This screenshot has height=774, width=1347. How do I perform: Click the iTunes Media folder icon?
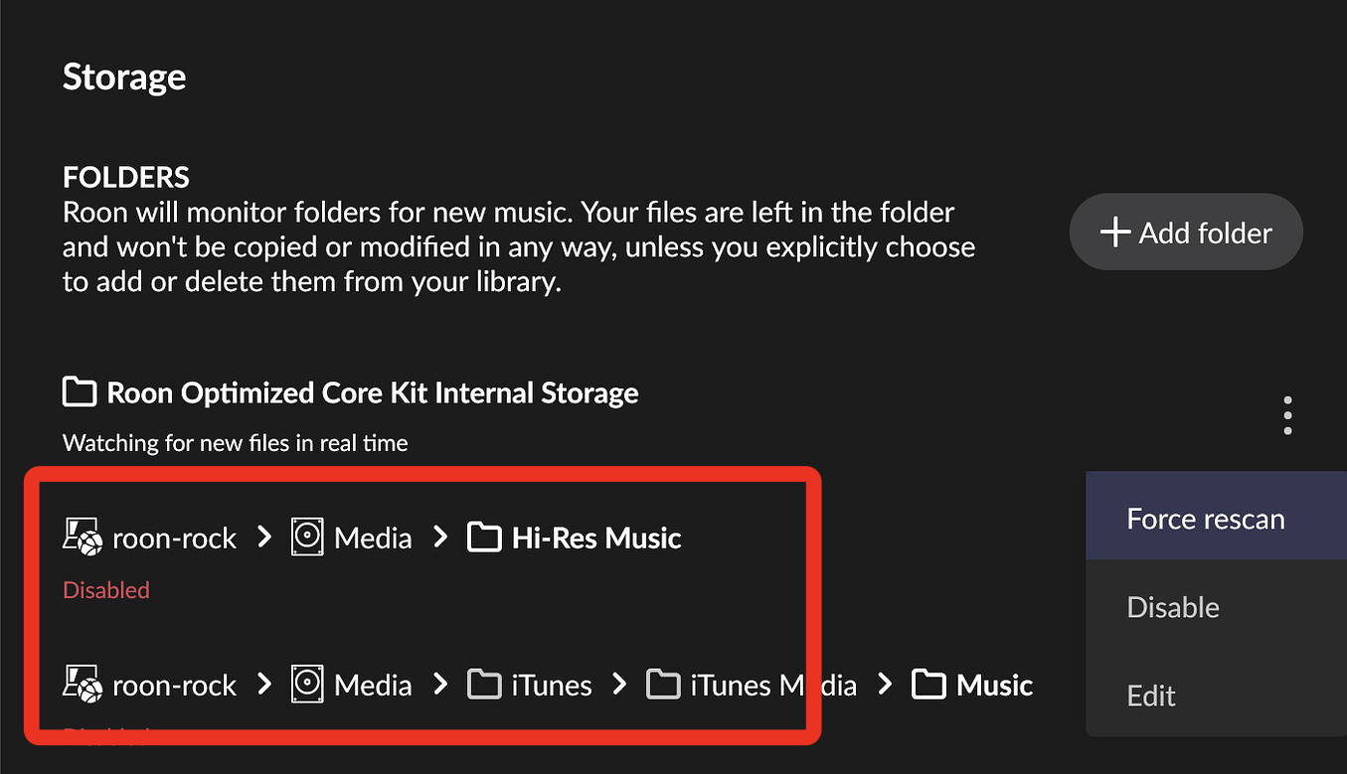pos(663,685)
